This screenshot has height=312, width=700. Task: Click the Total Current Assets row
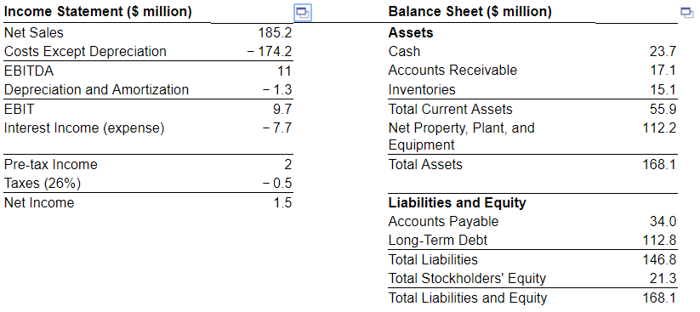pos(532,109)
